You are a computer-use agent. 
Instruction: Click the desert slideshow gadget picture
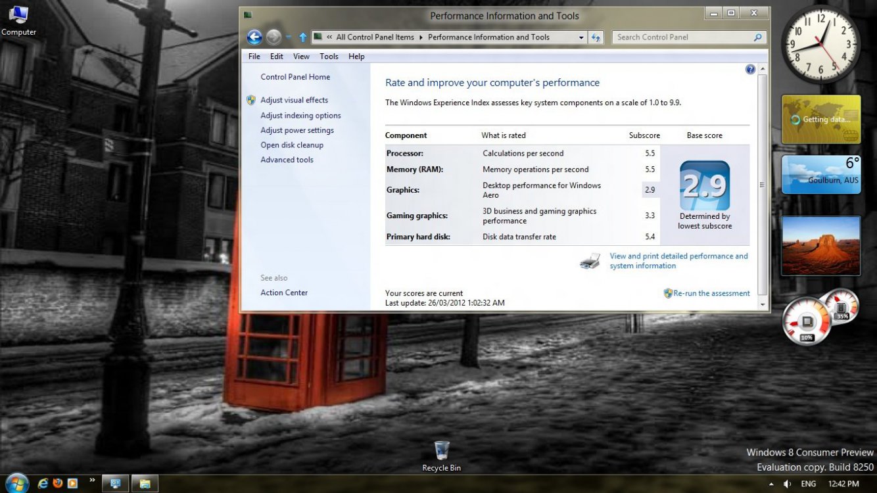(821, 245)
